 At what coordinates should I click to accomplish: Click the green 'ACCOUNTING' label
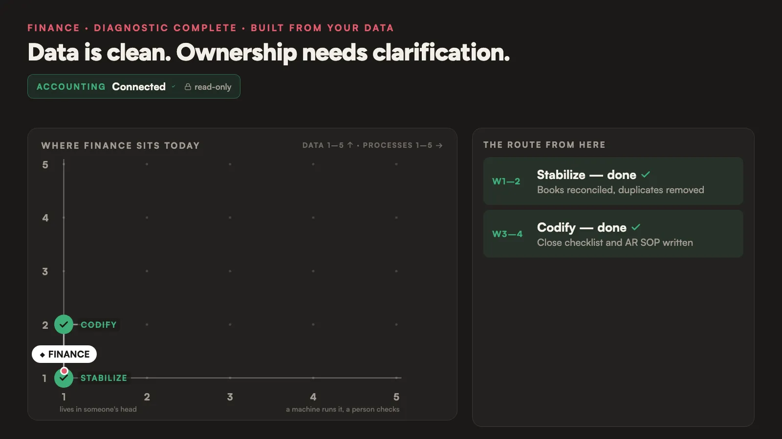click(x=71, y=87)
